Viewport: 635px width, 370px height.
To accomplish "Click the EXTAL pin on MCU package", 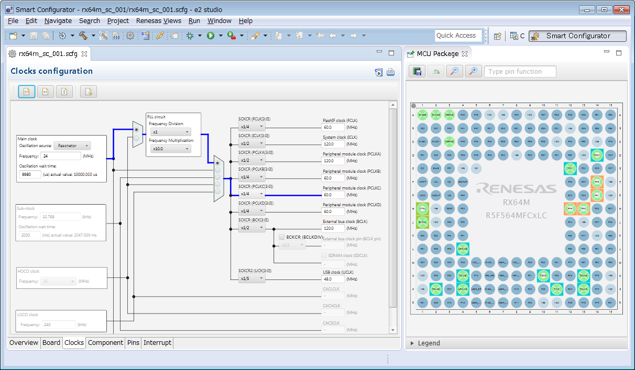I will (x=422, y=222).
